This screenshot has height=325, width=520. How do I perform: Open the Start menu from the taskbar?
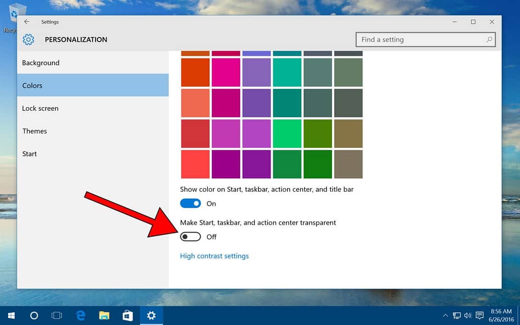click(x=10, y=316)
